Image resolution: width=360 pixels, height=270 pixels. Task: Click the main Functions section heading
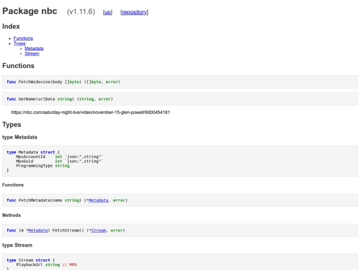(19, 65)
